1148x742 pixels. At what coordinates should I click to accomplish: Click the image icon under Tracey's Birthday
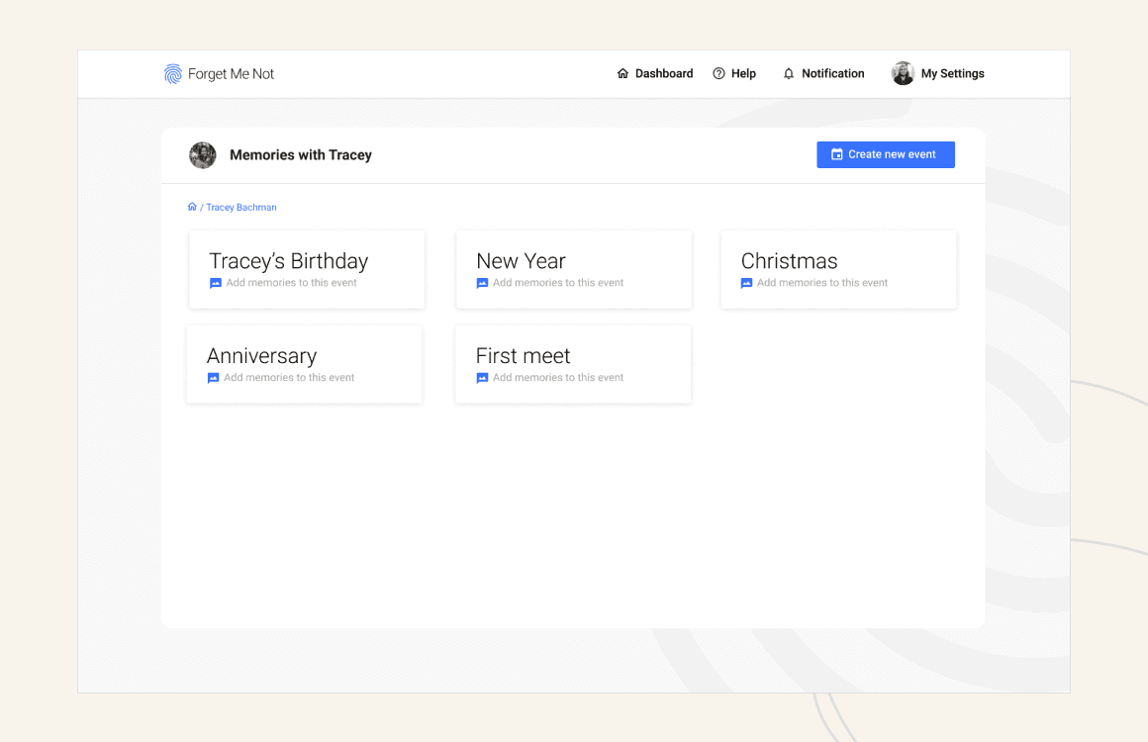(216, 283)
